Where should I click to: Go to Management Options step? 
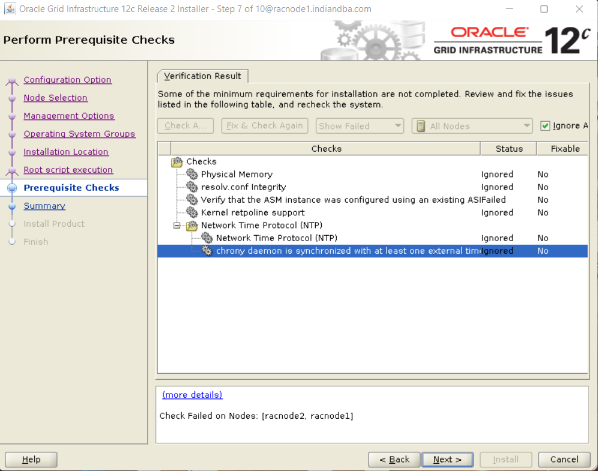(69, 116)
